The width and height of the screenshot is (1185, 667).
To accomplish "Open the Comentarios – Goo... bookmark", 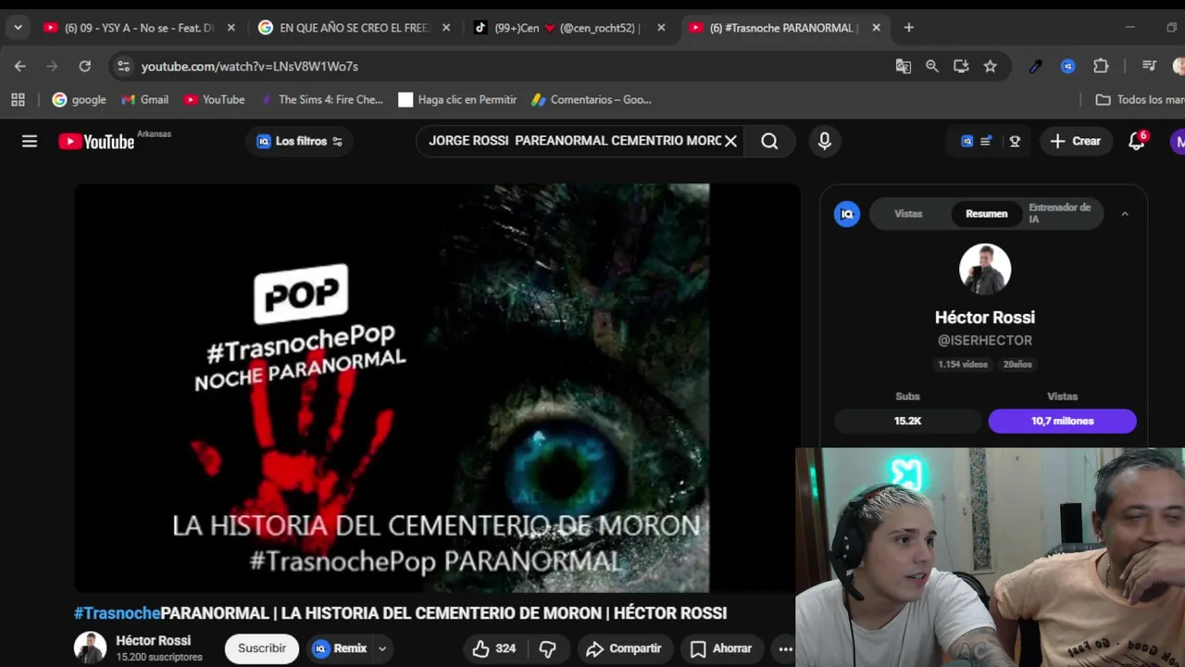I will click(591, 99).
